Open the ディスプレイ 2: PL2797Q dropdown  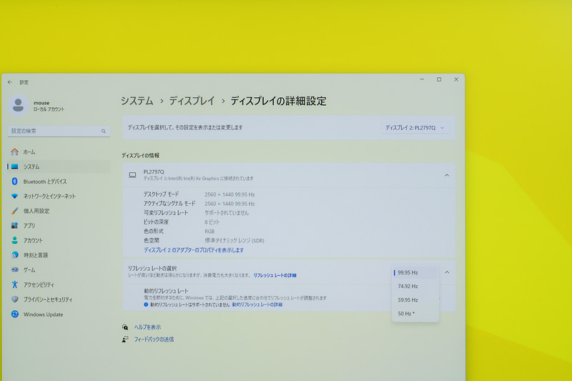coord(415,128)
